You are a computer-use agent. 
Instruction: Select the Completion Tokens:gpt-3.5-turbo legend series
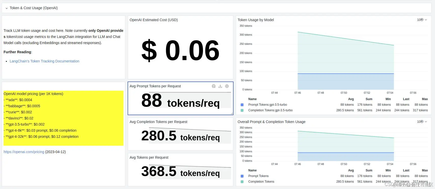[x=270, y=110]
